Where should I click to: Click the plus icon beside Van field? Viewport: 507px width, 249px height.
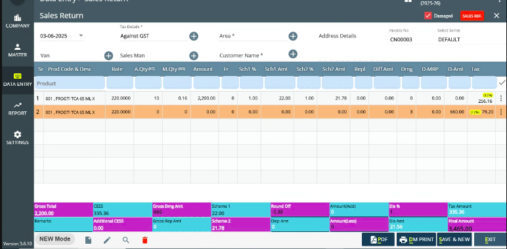point(108,56)
